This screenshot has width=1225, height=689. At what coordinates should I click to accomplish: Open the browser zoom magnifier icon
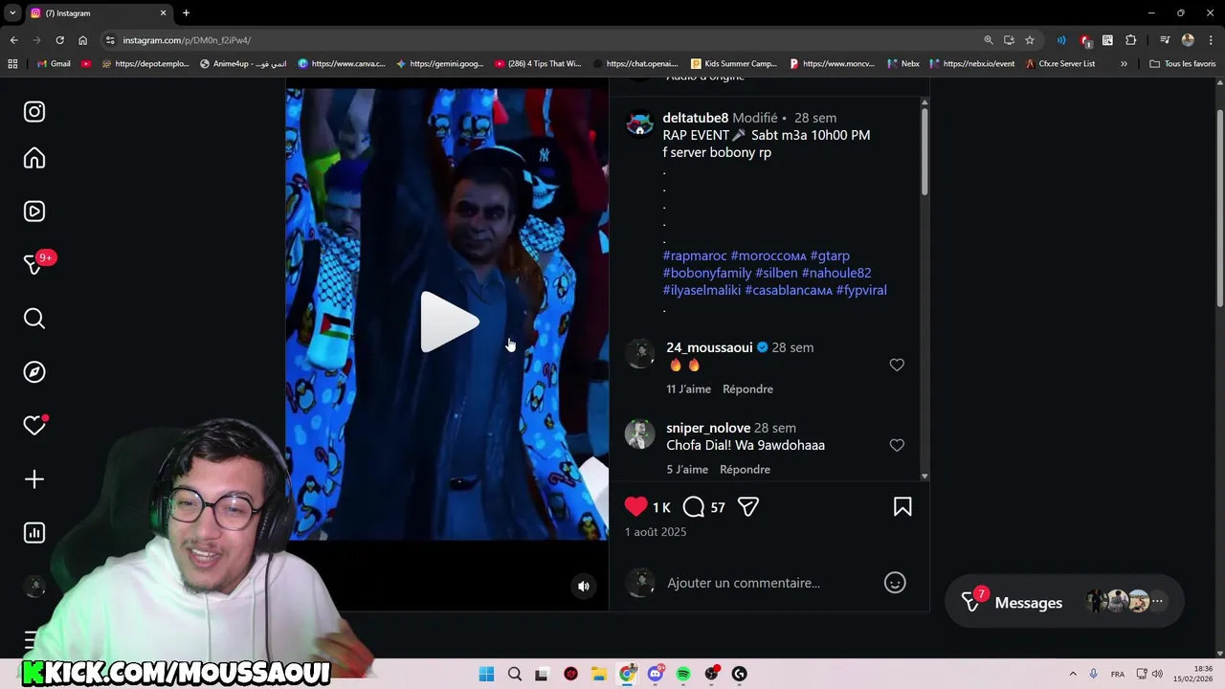(989, 40)
